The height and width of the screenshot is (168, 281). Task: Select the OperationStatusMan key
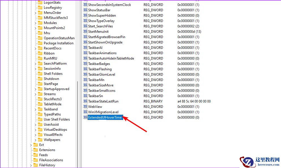click(59, 38)
